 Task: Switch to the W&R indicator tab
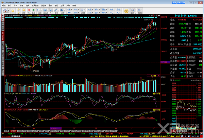pos(41,131)
